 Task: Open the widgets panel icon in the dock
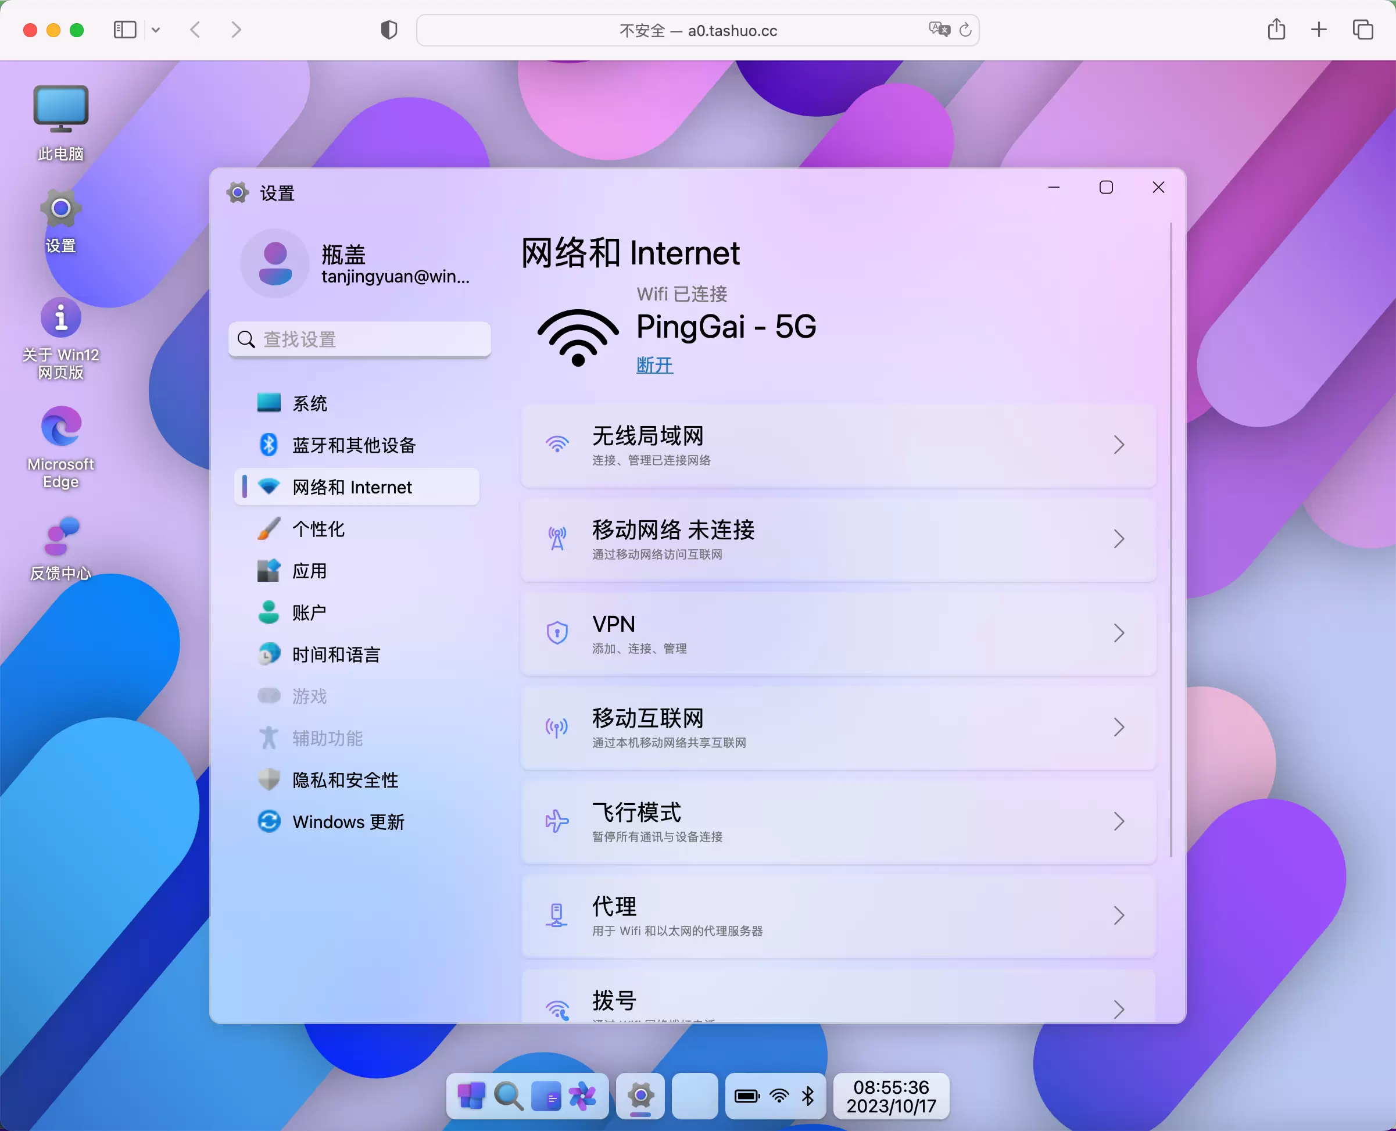[x=546, y=1097]
